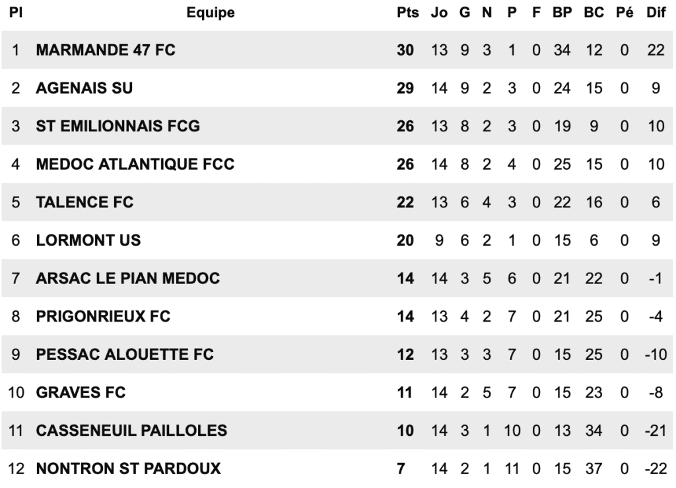Click the Jo column header
The image size is (676, 488).
click(x=439, y=13)
